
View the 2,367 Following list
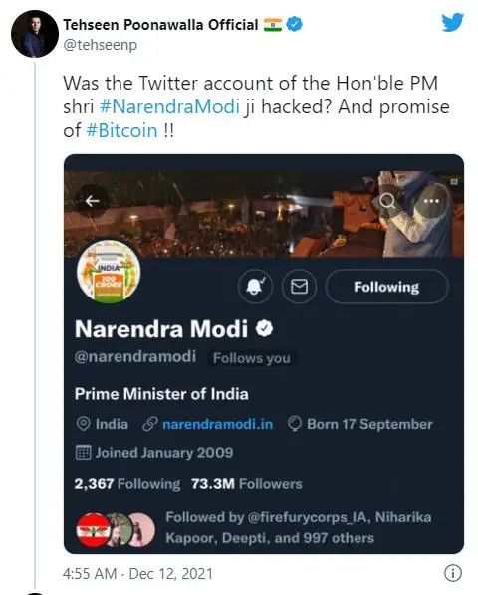pos(127,483)
